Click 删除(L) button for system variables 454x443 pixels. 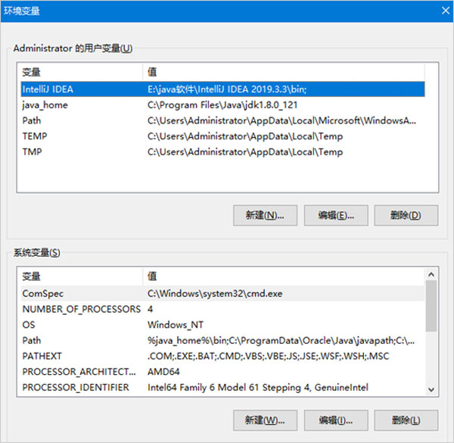click(x=406, y=420)
